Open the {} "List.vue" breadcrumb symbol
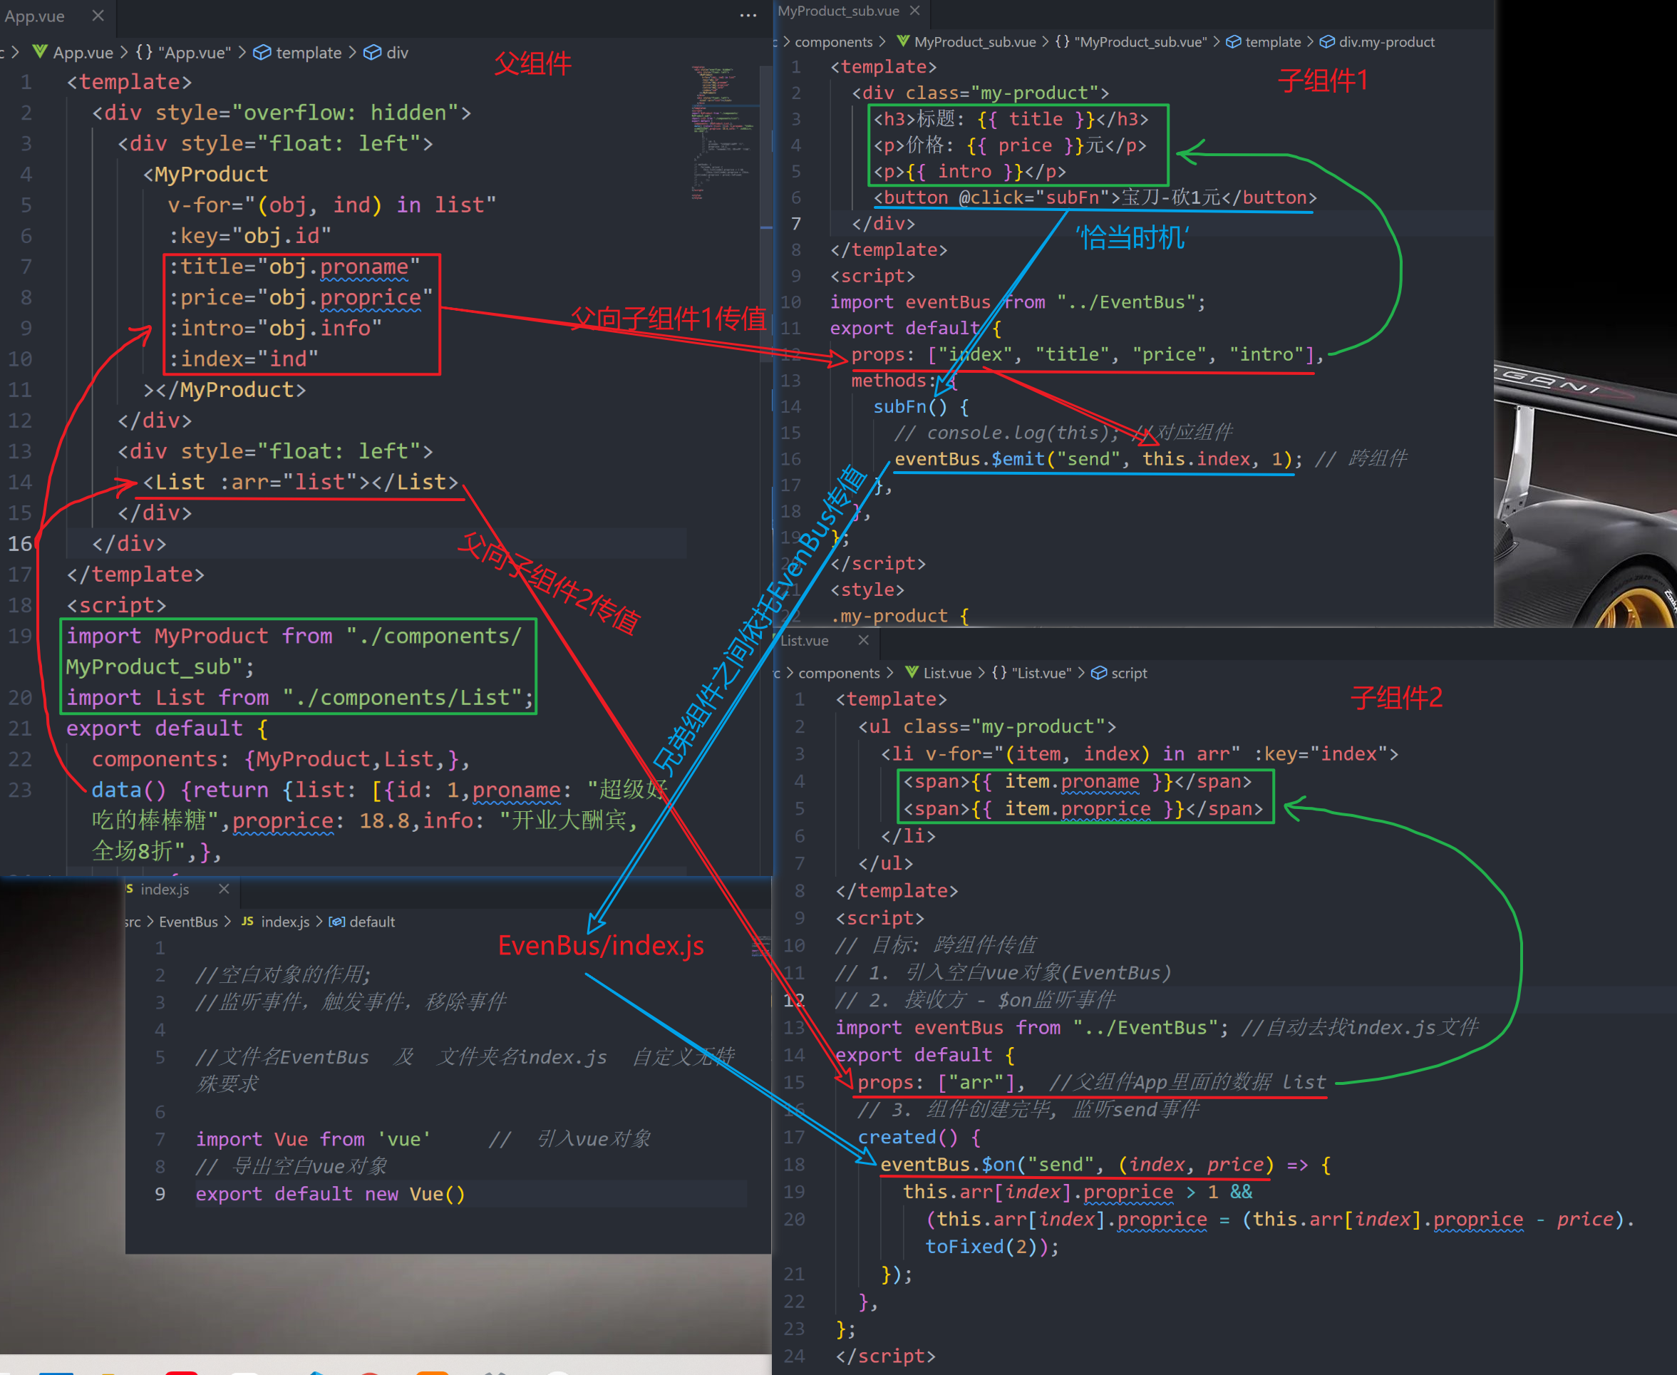Screen dimensions: 1677x1375 (1032, 673)
